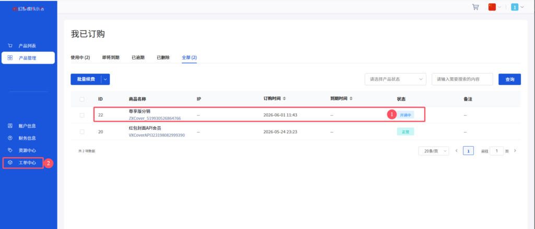This screenshot has height=229, width=535.
Task: Click the 正常 status tag
Action: [x=405, y=132]
